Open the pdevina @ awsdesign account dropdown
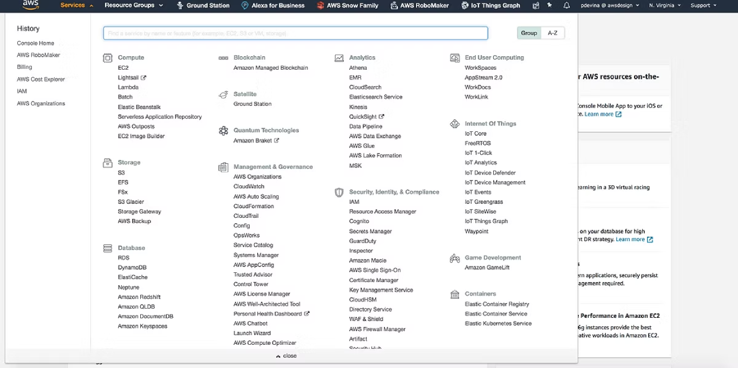This screenshot has width=738, height=368. [609, 5]
